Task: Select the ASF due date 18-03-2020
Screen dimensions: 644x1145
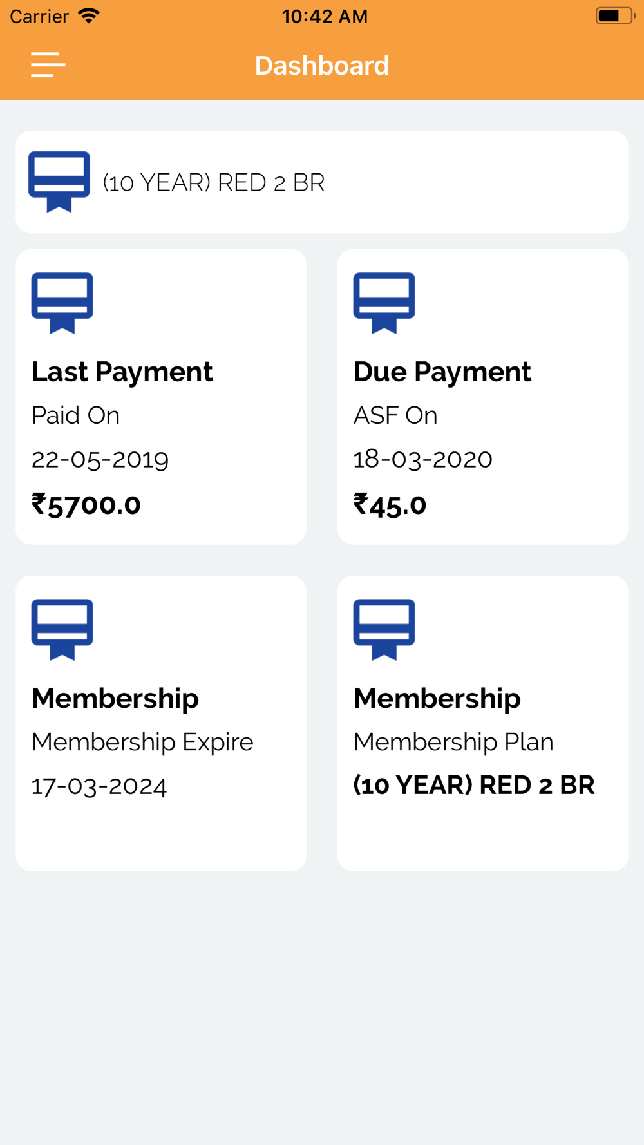Action: (423, 459)
